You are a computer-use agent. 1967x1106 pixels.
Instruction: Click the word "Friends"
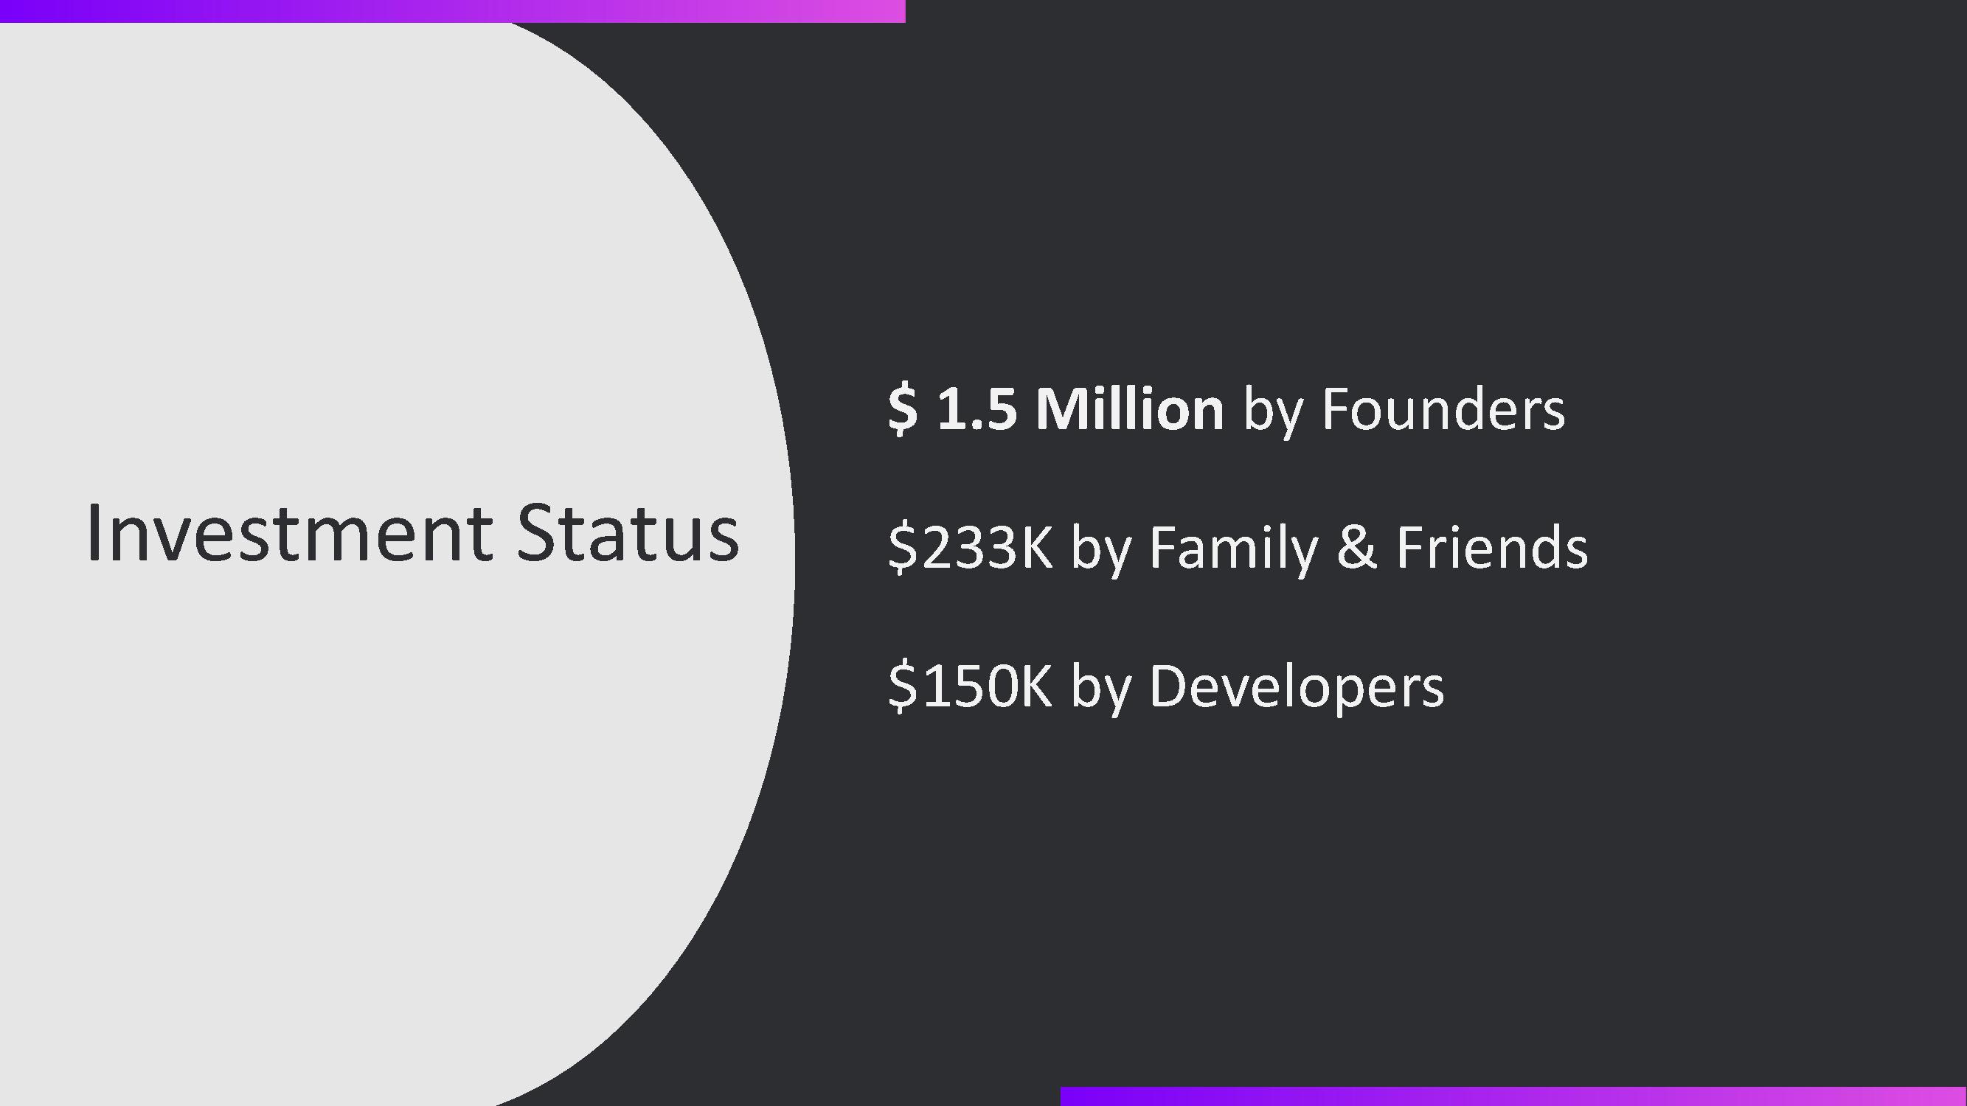[x=1492, y=547]
